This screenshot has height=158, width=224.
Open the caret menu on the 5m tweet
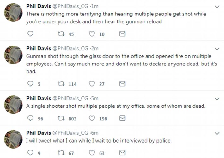(x=217, y=98)
